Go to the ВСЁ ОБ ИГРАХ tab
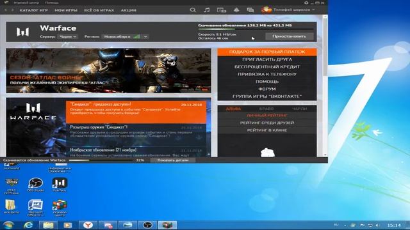Image resolution: width=410 pixels, height=230 pixels. coord(99,10)
